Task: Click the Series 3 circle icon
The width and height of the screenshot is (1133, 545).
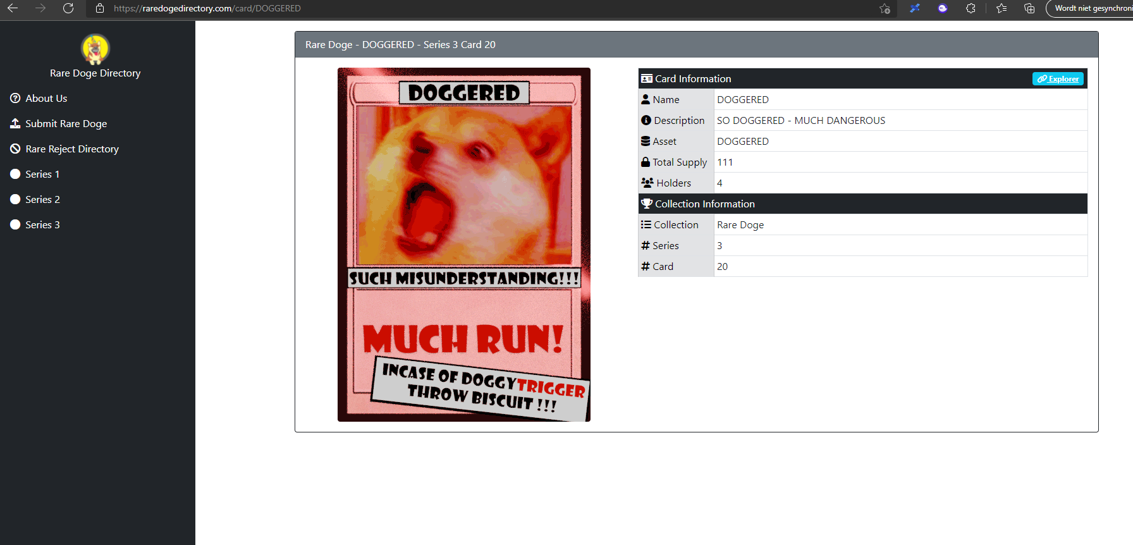Action: click(x=15, y=224)
